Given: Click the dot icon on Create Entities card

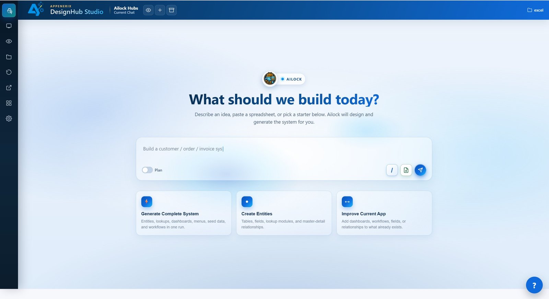Looking at the screenshot, I should pyautogui.click(x=247, y=202).
